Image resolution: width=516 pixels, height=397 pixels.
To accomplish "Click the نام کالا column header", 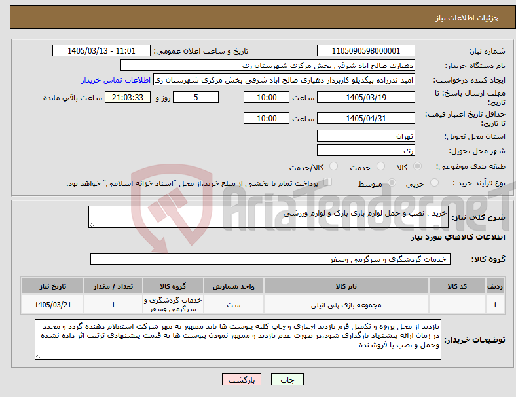I will 346,286.
